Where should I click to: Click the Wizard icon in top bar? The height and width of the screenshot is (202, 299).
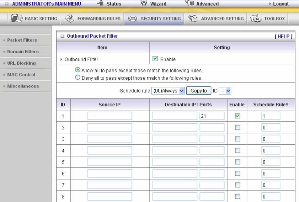point(144,3)
